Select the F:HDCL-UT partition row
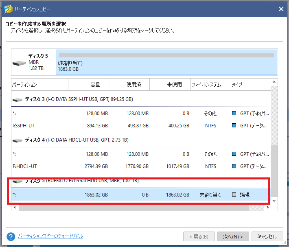 pos(141,166)
